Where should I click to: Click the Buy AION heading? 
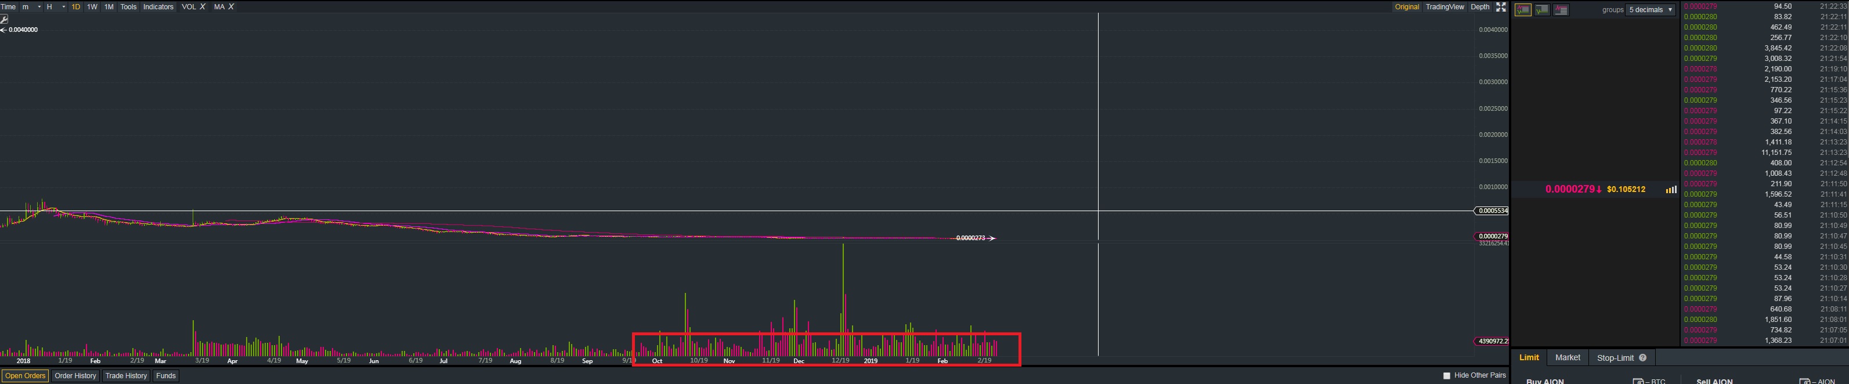coord(1545,381)
